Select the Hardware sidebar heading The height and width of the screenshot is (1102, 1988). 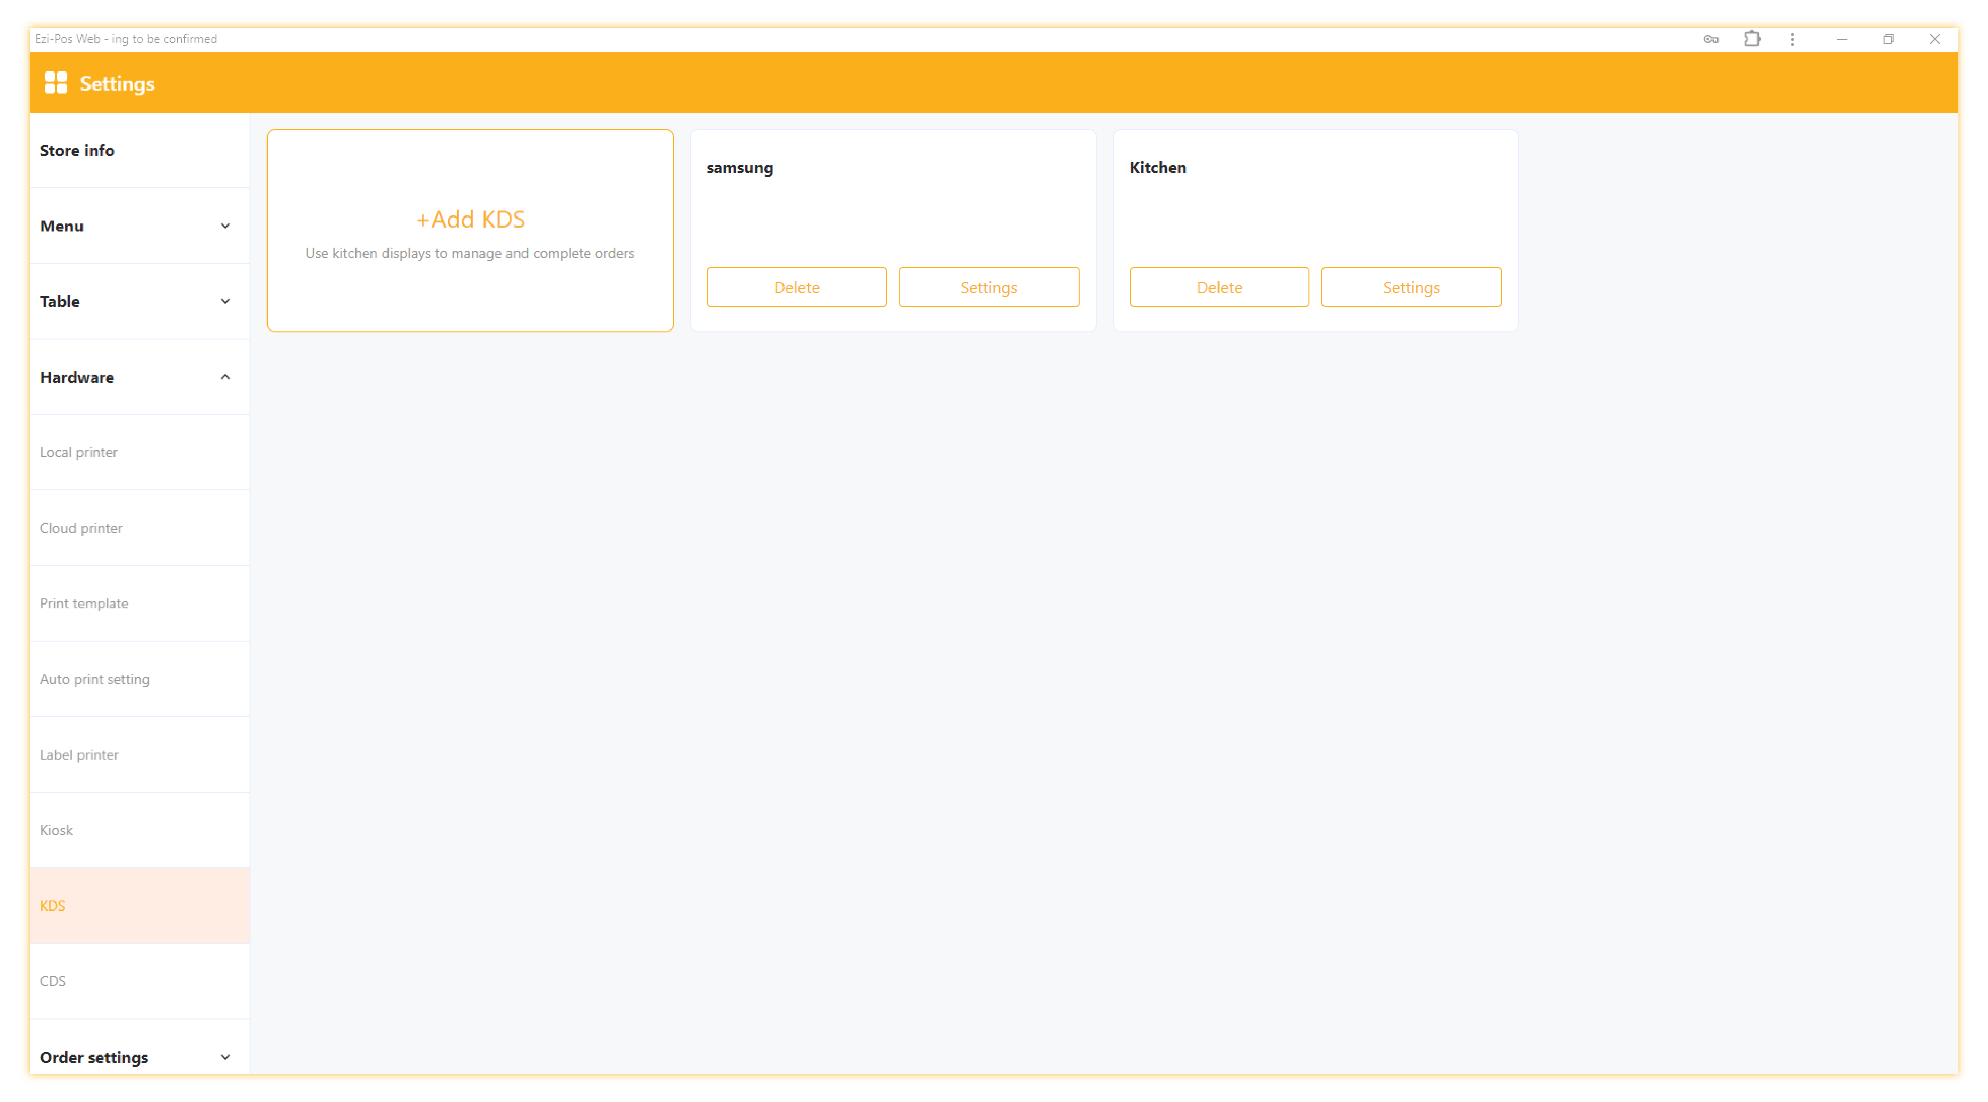click(x=140, y=377)
